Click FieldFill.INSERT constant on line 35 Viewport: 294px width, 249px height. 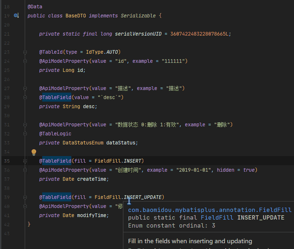118,161
